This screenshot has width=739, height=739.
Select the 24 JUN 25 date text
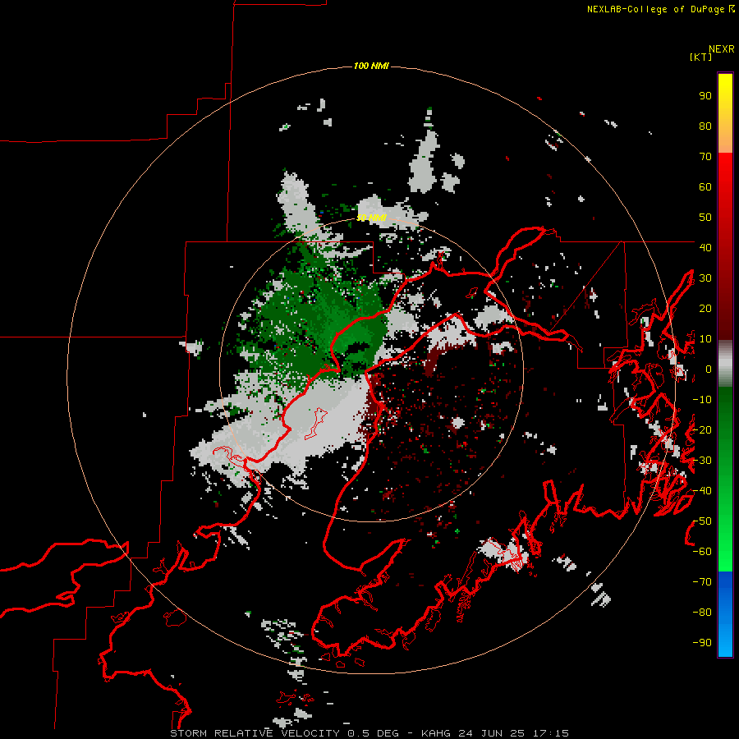491,733
